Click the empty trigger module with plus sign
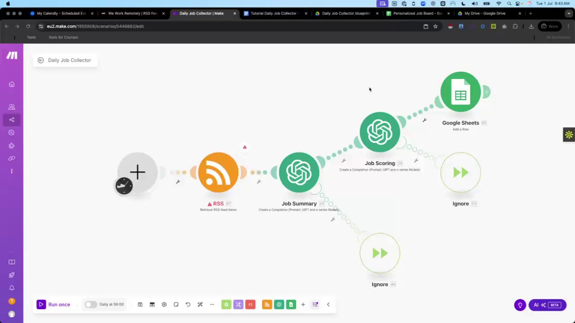 [137, 172]
